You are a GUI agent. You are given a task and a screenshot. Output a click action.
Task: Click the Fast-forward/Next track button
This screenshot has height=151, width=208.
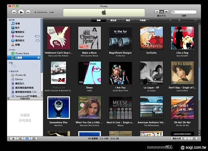28,12
